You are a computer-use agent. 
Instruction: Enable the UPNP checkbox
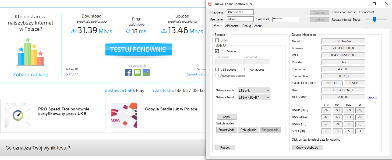click(217, 40)
